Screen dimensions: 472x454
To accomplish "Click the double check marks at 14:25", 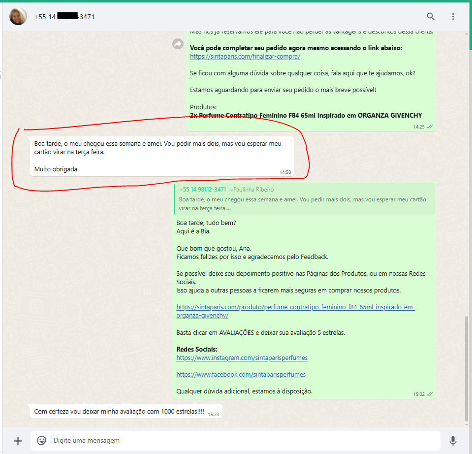I will [x=430, y=127].
